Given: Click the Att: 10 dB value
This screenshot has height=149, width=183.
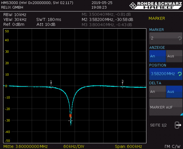Looking at the screenshot, I should (46, 24).
